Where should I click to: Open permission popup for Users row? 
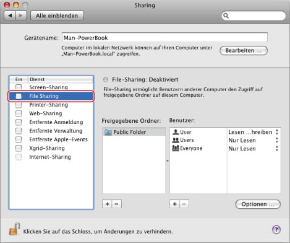tap(277, 140)
